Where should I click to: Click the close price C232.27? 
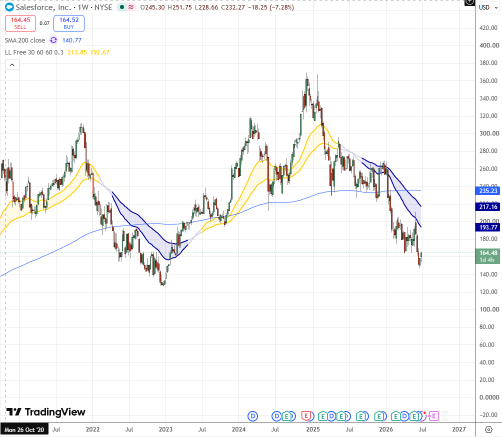[233, 7]
